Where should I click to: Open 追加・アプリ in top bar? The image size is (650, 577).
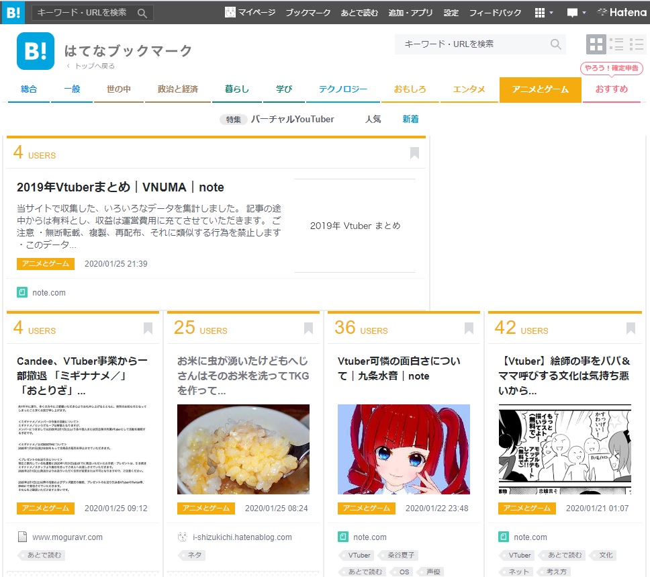410,13
